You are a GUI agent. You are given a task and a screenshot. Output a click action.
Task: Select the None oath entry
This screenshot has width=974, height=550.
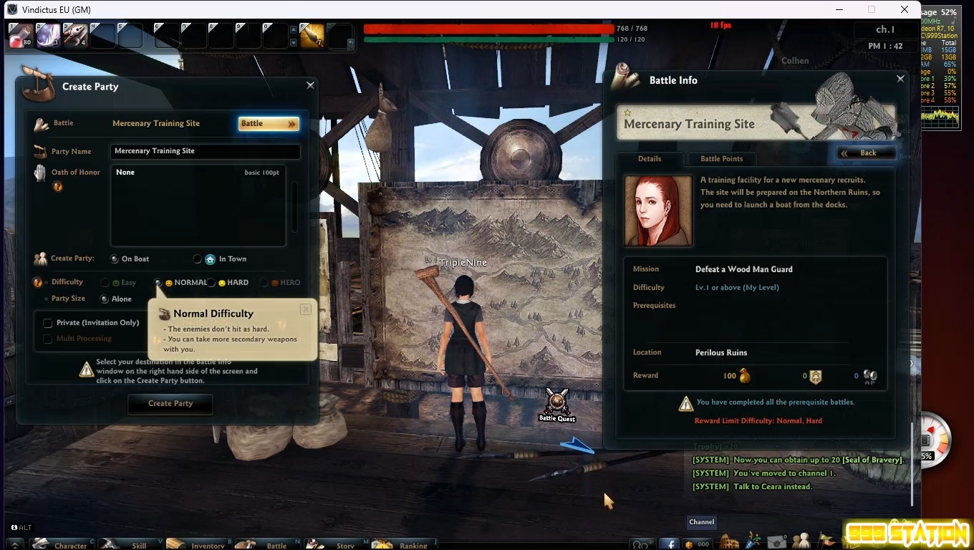coord(198,173)
